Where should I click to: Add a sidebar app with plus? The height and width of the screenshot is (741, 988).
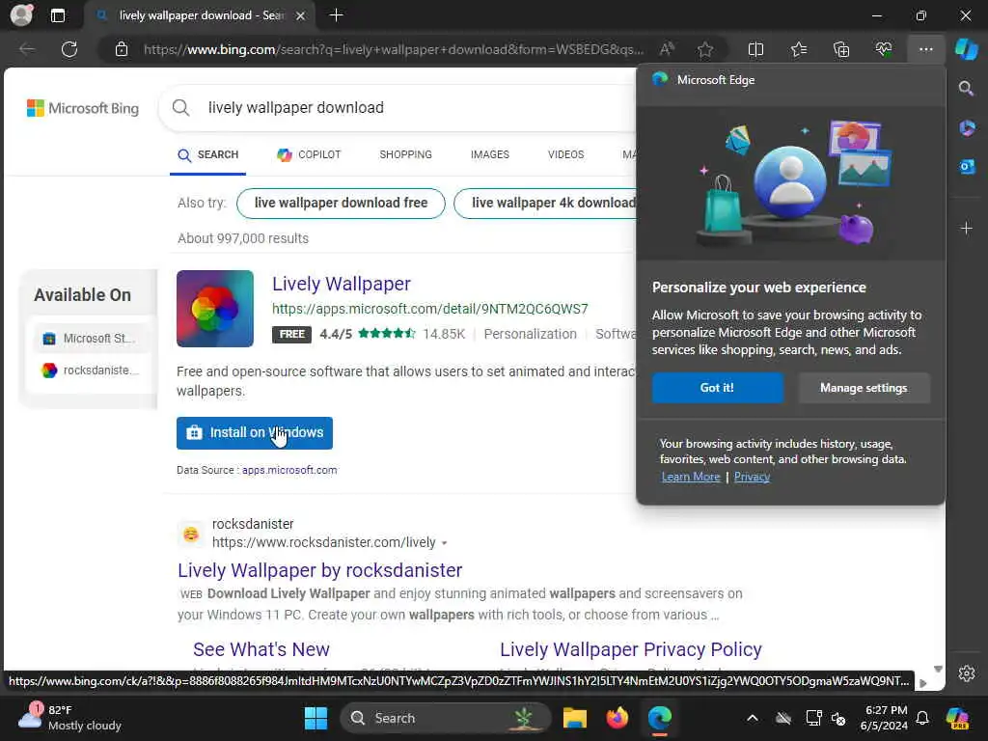pos(967,228)
